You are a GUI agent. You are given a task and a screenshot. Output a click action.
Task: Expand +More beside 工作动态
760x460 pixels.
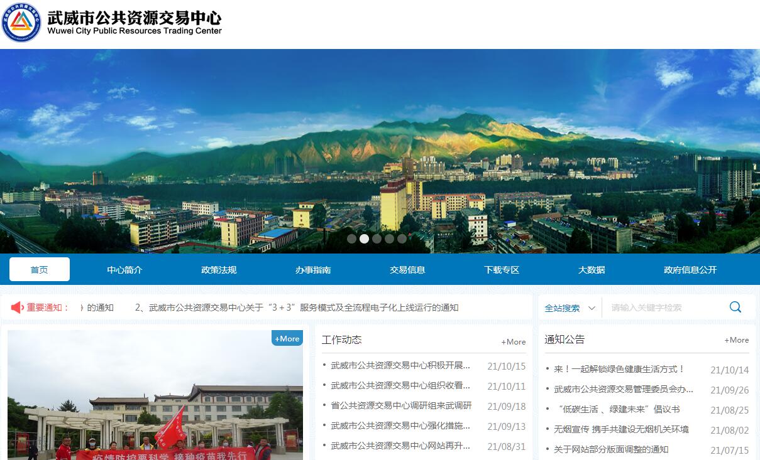(x=513, y=341)
